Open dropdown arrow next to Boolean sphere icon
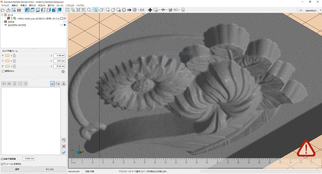Image resolution: width=322 pixels, height=174 pixels. [x=159, y=10]
